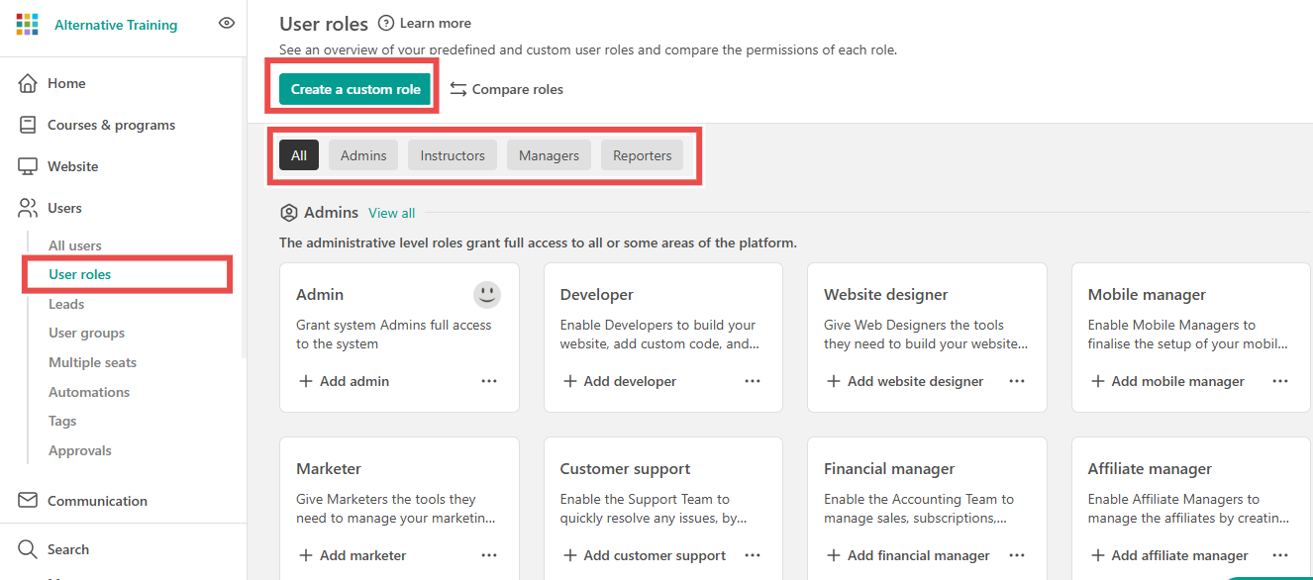The width and height of the screenshot is (1313, 580).
Task: Open three-dot menu on Marketer card
Action: pyautogui.click(x=489, y=555)
